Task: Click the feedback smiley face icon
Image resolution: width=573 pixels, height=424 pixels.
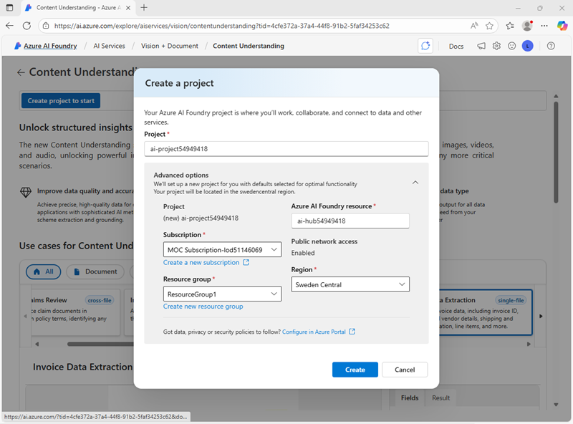Action: 511,46
